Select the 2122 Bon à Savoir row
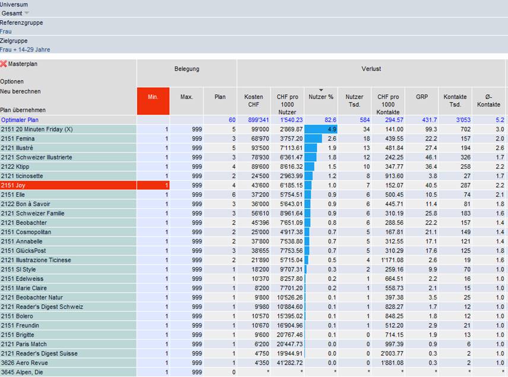 coord(68,204)
